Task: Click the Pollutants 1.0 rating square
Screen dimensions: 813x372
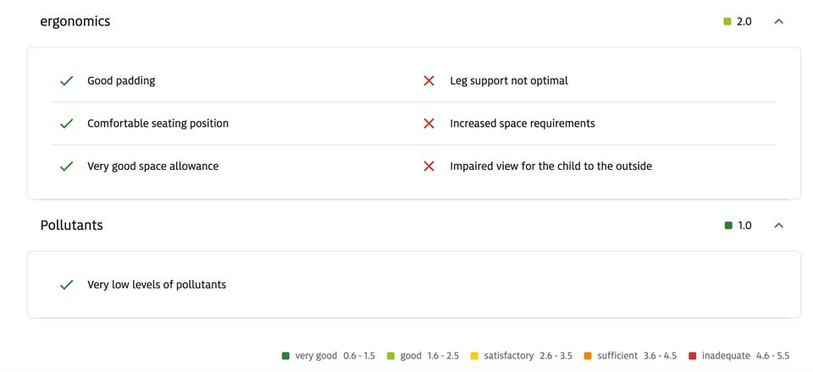Action: point(728,226)
